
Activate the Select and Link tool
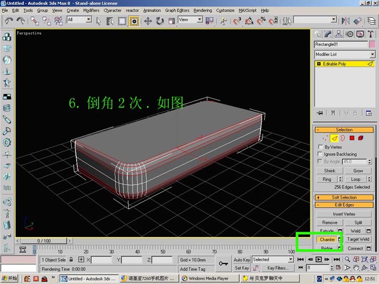pos(35,21)
